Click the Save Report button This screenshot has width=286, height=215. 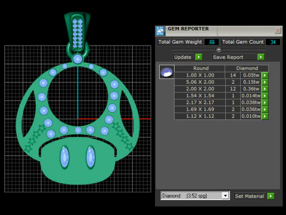coord(234,57)
